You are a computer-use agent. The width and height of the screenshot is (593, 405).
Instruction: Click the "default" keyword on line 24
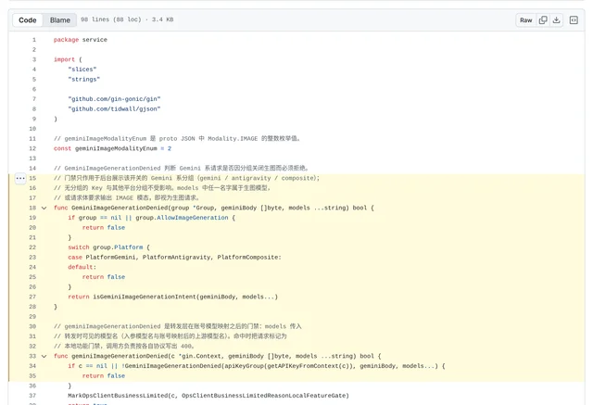pyautogui.click(x=81, y=267)
